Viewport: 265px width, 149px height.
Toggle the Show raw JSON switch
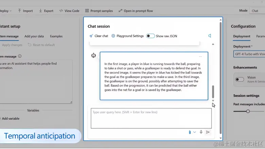point(150,36)
